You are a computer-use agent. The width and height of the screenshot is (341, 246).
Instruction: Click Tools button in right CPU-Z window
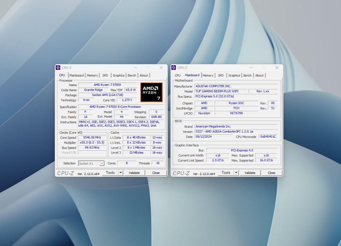(226, 173)
